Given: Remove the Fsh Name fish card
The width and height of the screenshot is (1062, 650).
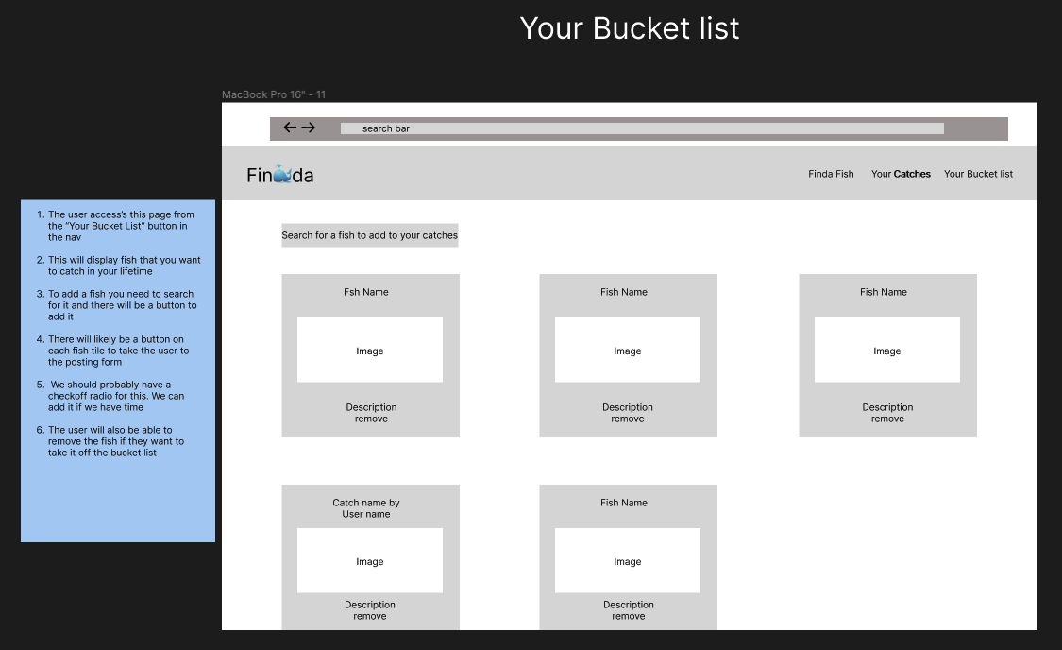Looking at the screenshot, I should 371,419.
